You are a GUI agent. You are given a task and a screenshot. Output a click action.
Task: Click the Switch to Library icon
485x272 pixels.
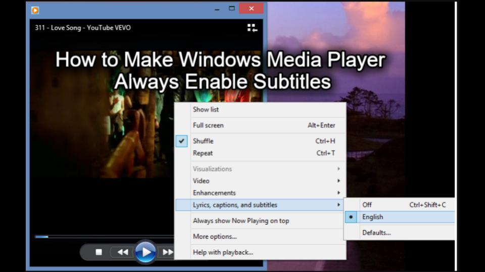tap(252, 28)
